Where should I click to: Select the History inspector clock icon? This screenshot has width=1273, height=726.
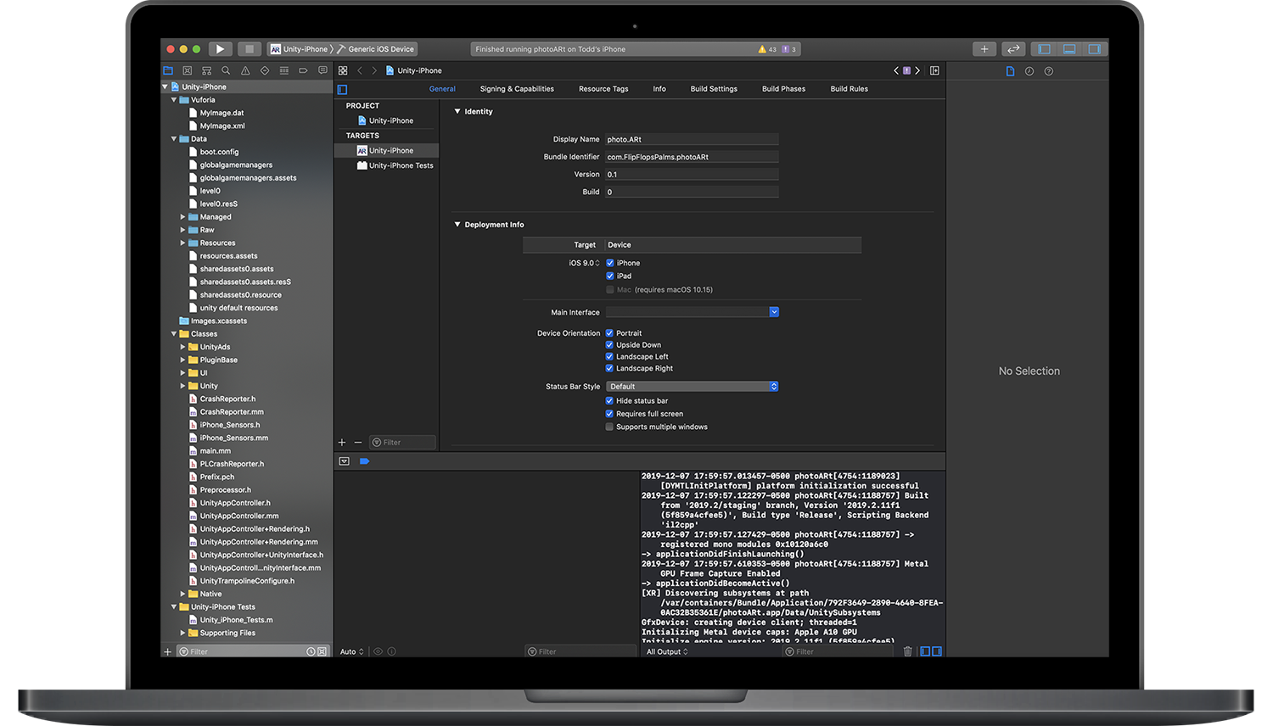[1029, 71]
